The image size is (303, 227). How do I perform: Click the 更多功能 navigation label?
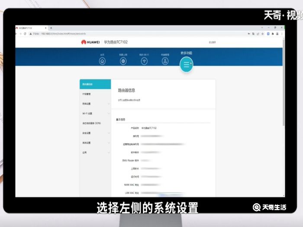186,53
